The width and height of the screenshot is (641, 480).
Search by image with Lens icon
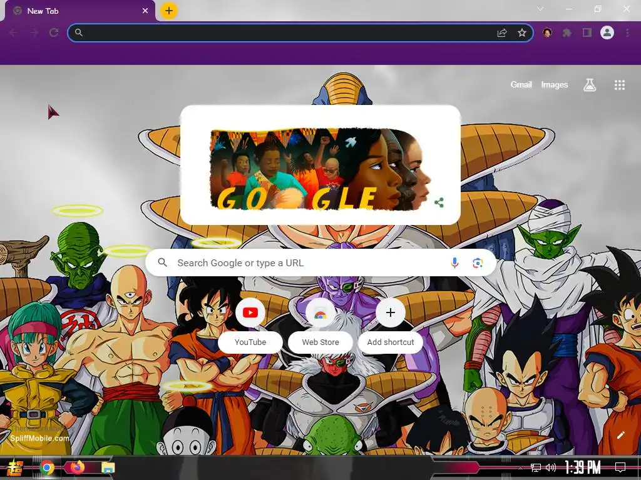(478, 263)
